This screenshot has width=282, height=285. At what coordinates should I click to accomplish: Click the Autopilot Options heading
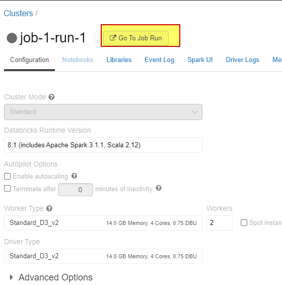[31, 164]
